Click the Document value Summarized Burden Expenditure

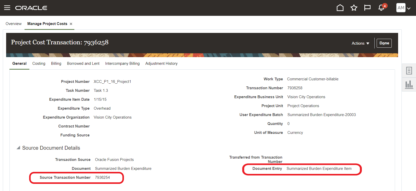tap(123, 169)
